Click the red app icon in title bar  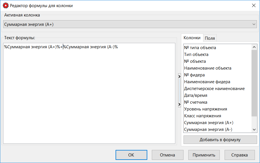[x=5, y=5]
